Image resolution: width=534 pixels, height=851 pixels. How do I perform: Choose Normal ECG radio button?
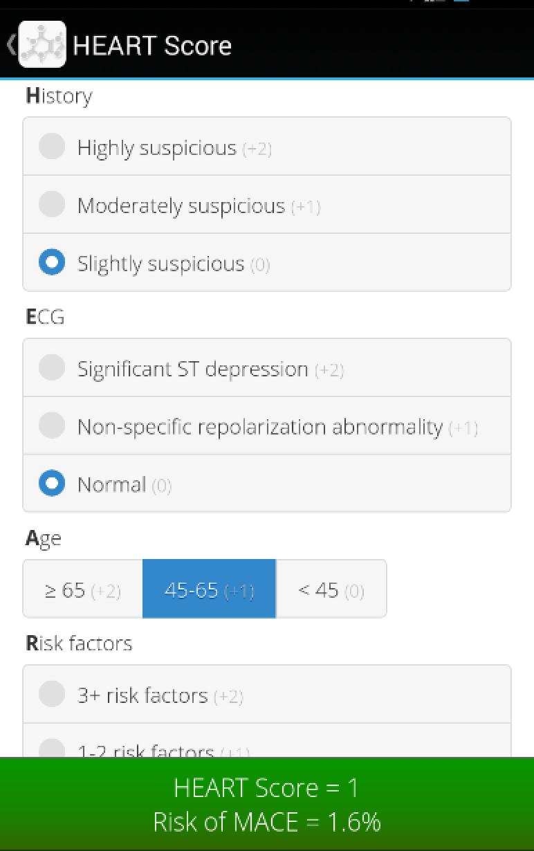52,484
